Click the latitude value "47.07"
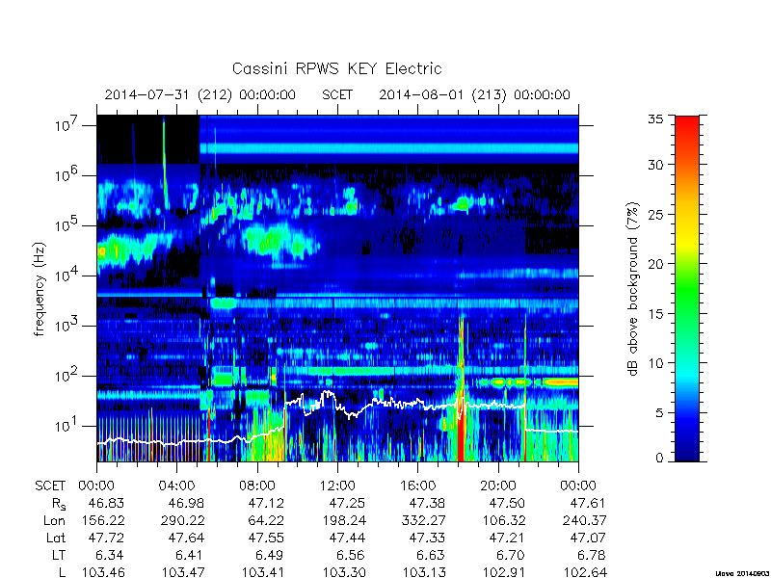771x578 pixels. pyautogui.click(x=587, y=538)
